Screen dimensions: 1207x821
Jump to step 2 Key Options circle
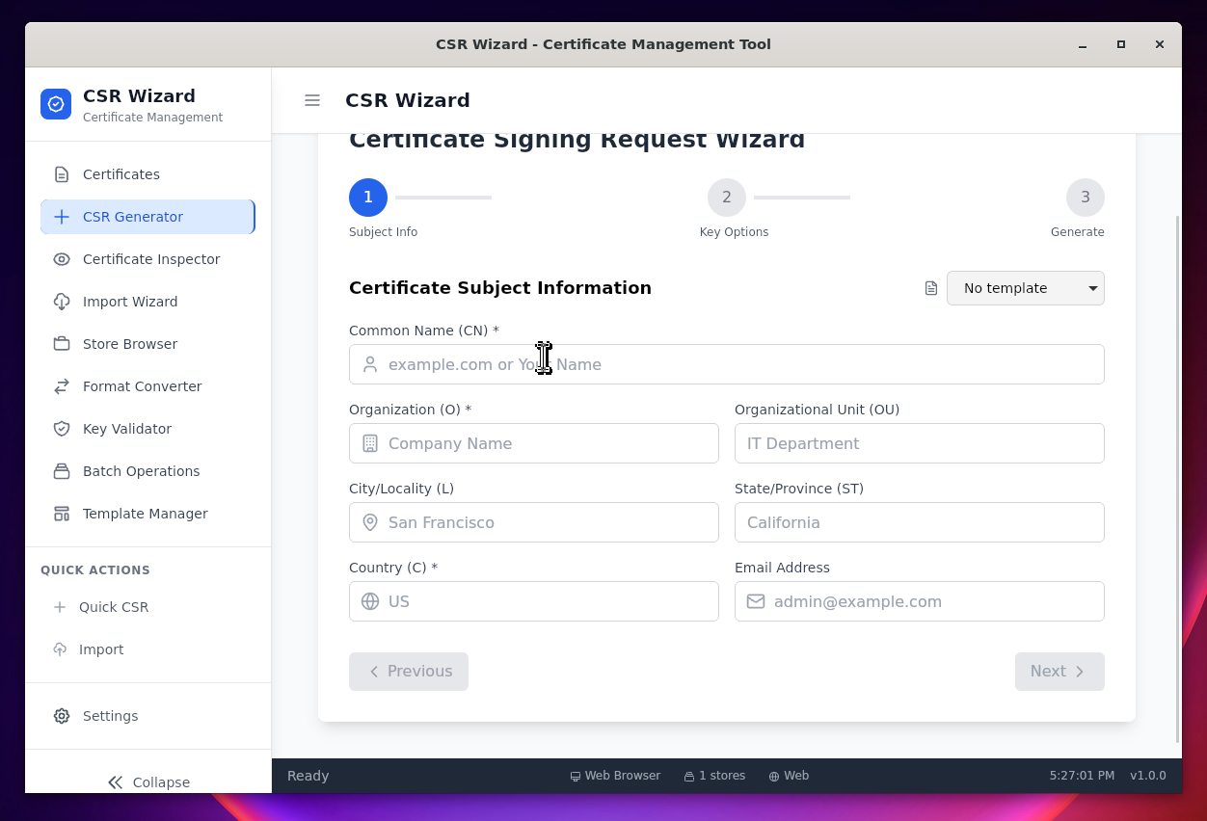726,198
